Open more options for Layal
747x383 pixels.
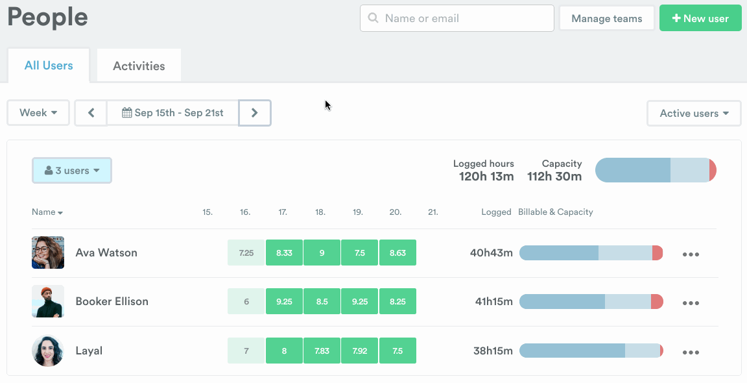[691, 352]
